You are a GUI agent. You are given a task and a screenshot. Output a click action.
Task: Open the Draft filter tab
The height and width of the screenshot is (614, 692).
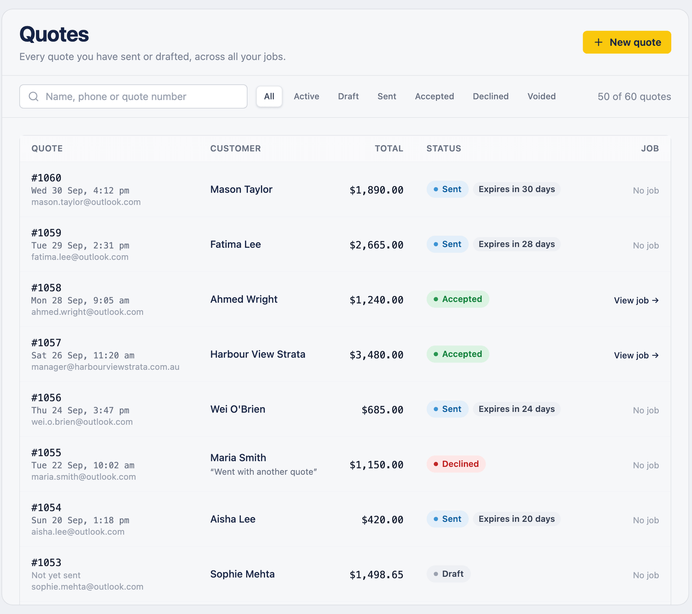(348, 96)
